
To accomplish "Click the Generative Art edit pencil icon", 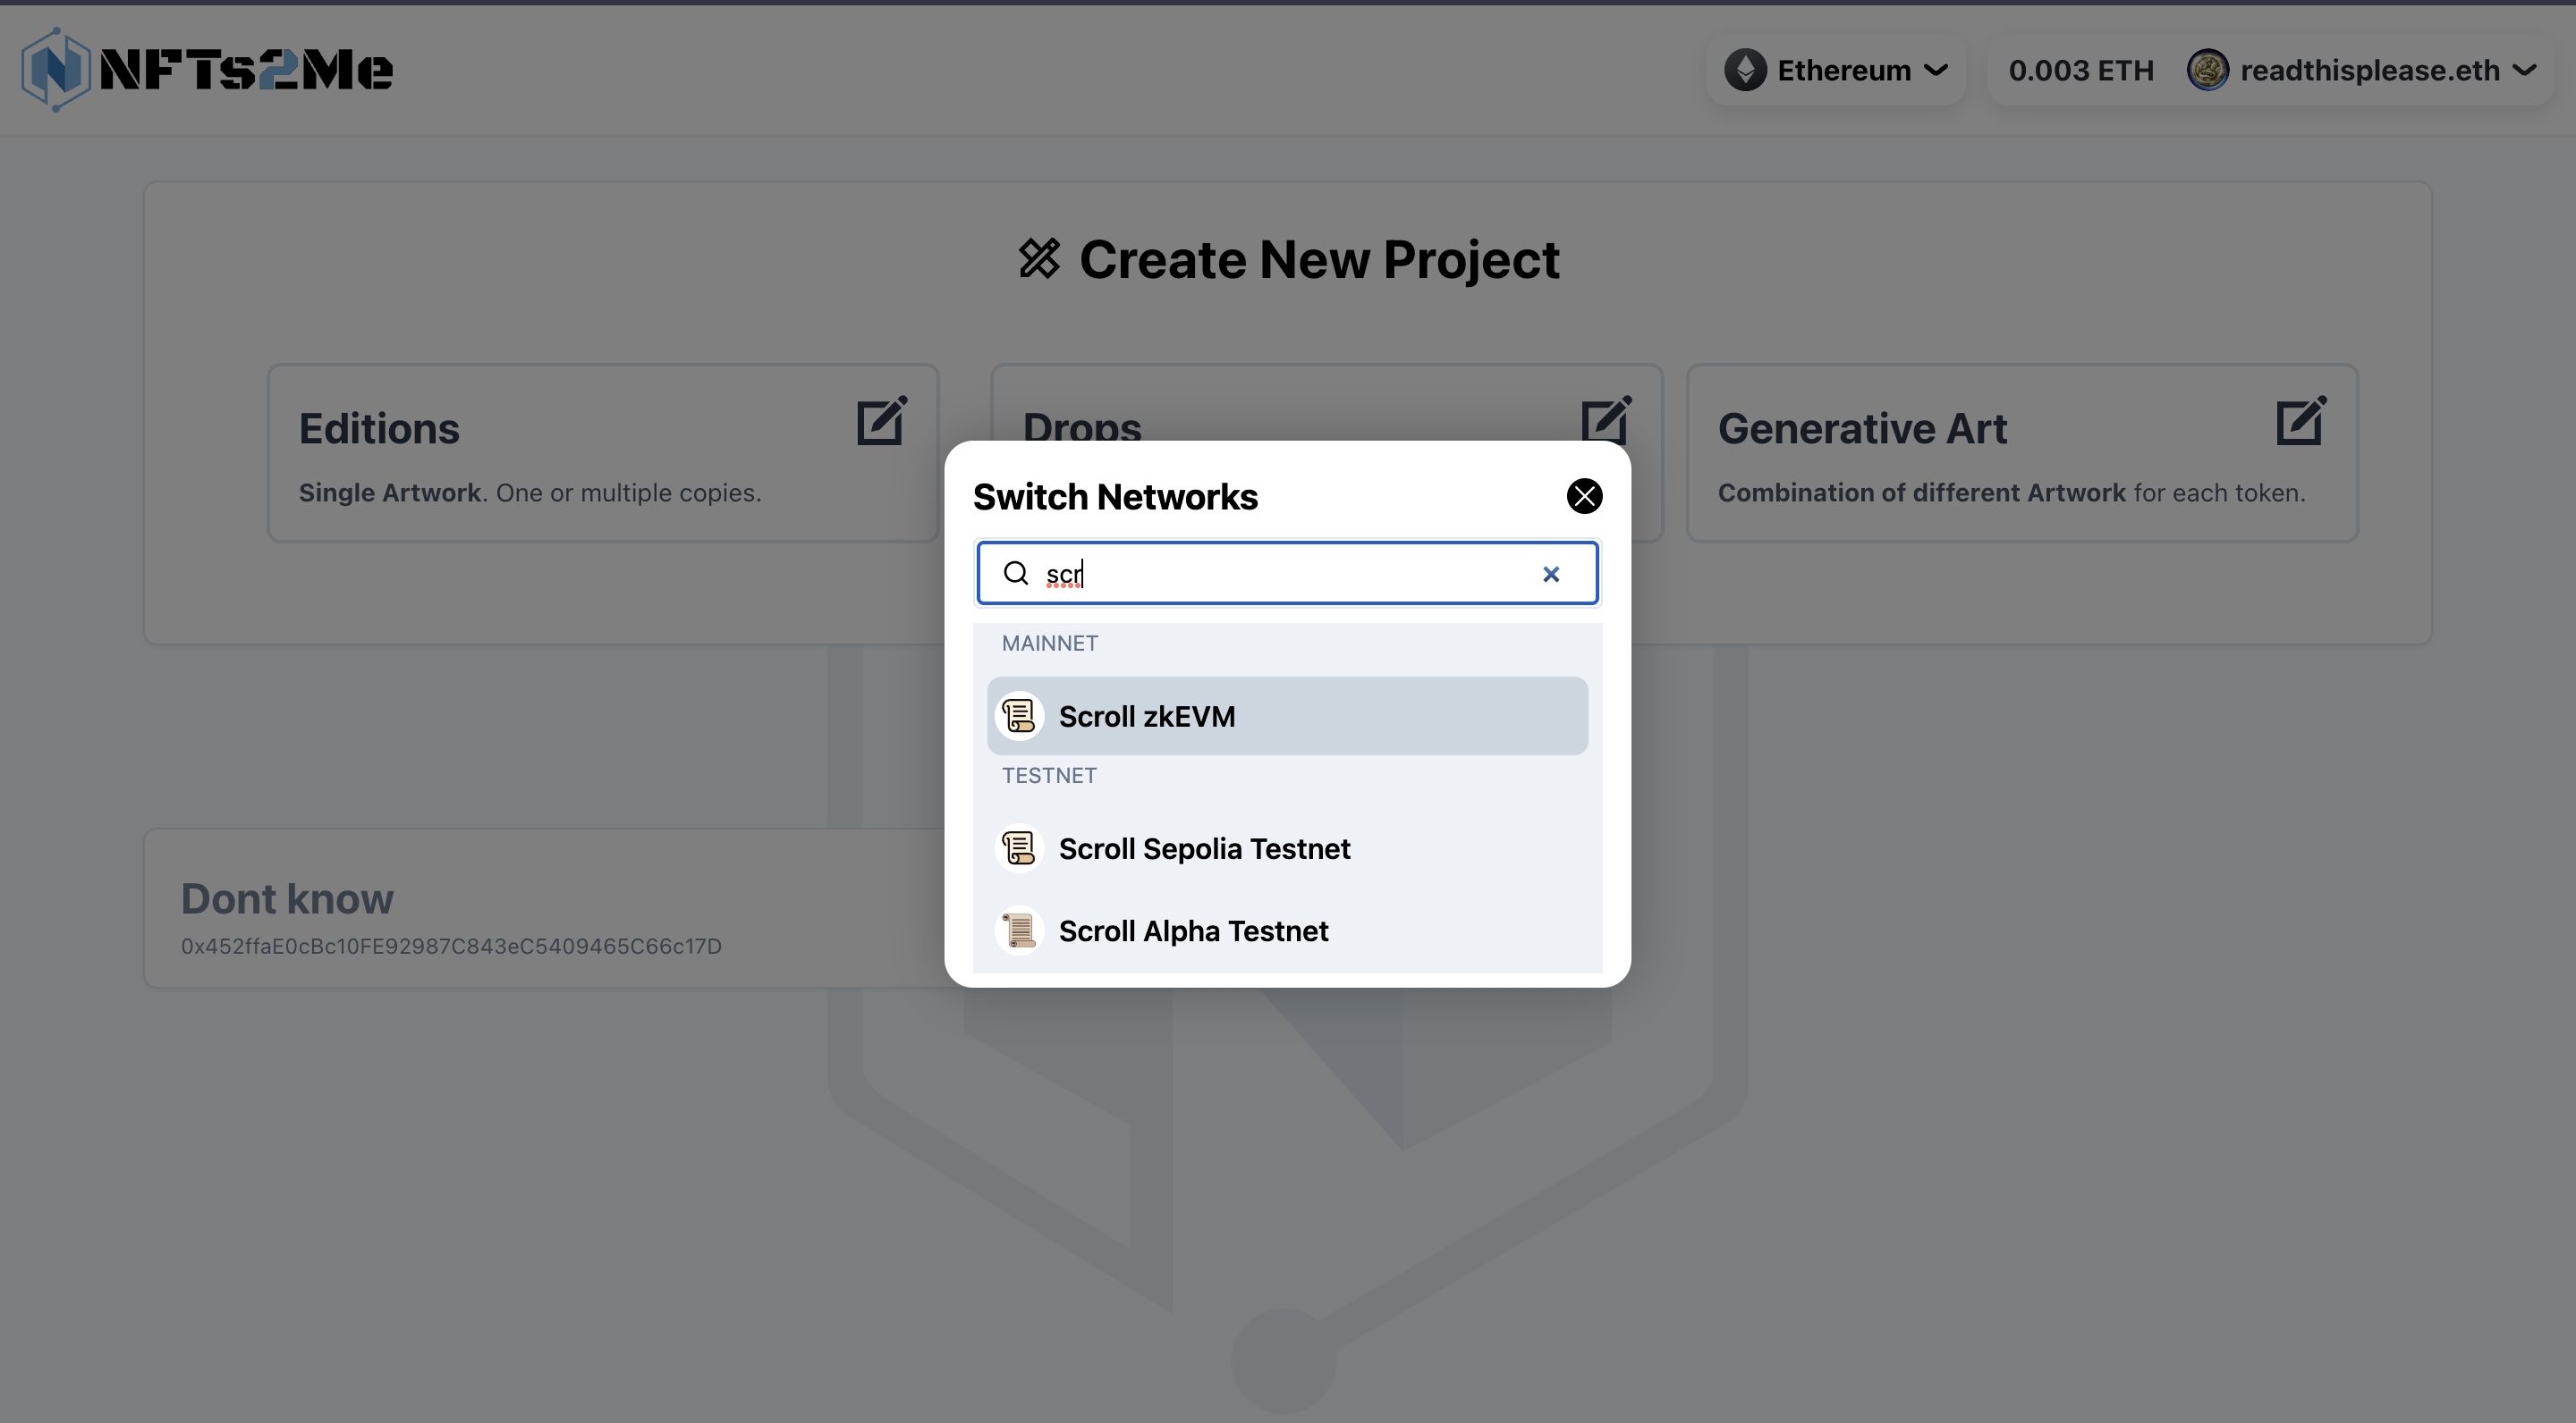I will coord(2301,421).
